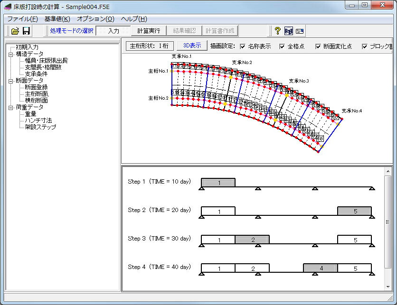Image resolution: width=397 pixels, height=305 pixels.
Task: Open the help question mark icon
Action: 277,31
